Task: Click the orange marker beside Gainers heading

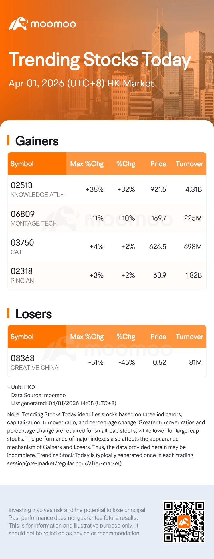Action: [8, 141]
